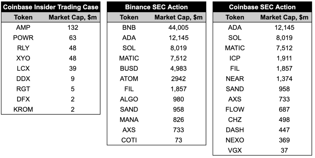
Task: Click the Coinbase Insider Trading Case header
Action: [51, 7]
